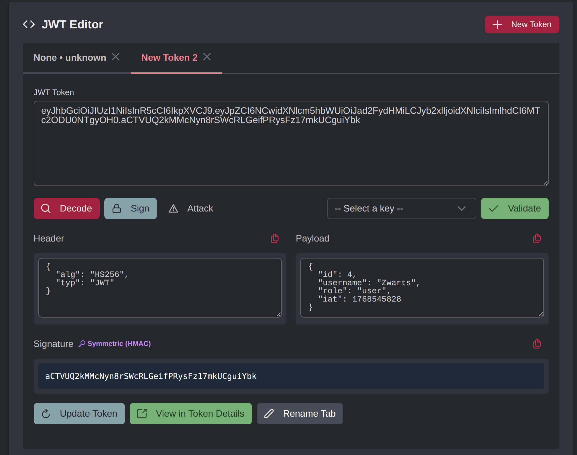The width and height of the screenshot is (577, 455).
Task: Open the Attack warning option
Action: click(x=191, y=208)
